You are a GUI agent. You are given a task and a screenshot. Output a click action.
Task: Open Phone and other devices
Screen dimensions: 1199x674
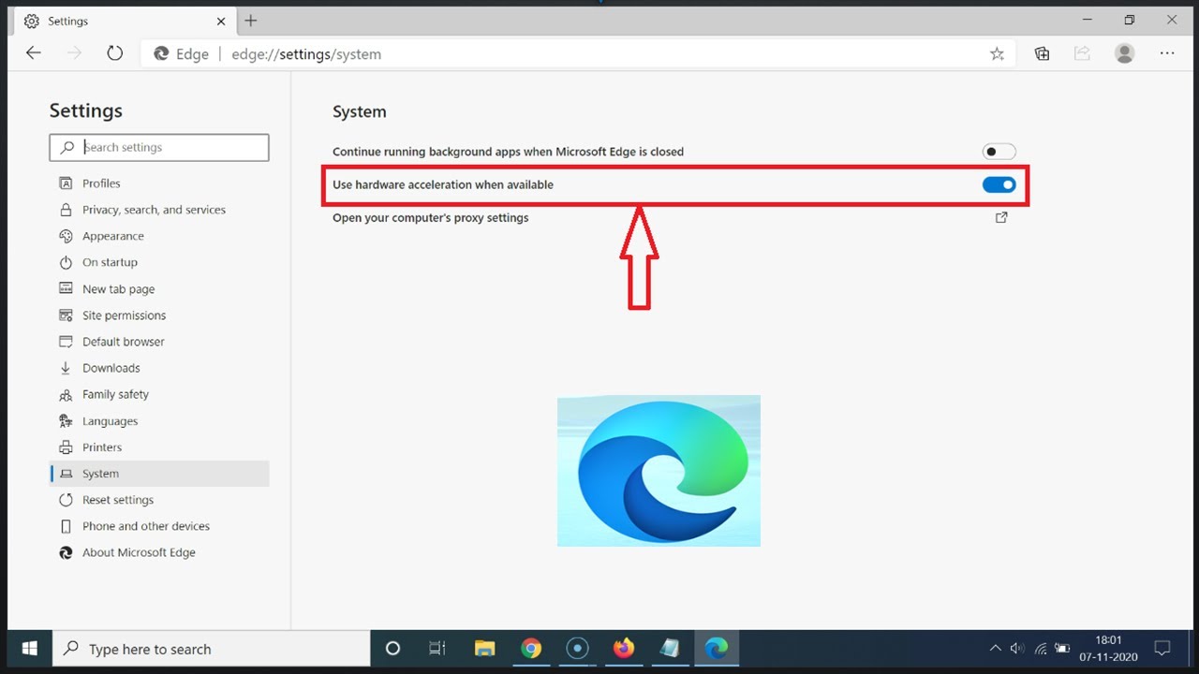(159, 526)
